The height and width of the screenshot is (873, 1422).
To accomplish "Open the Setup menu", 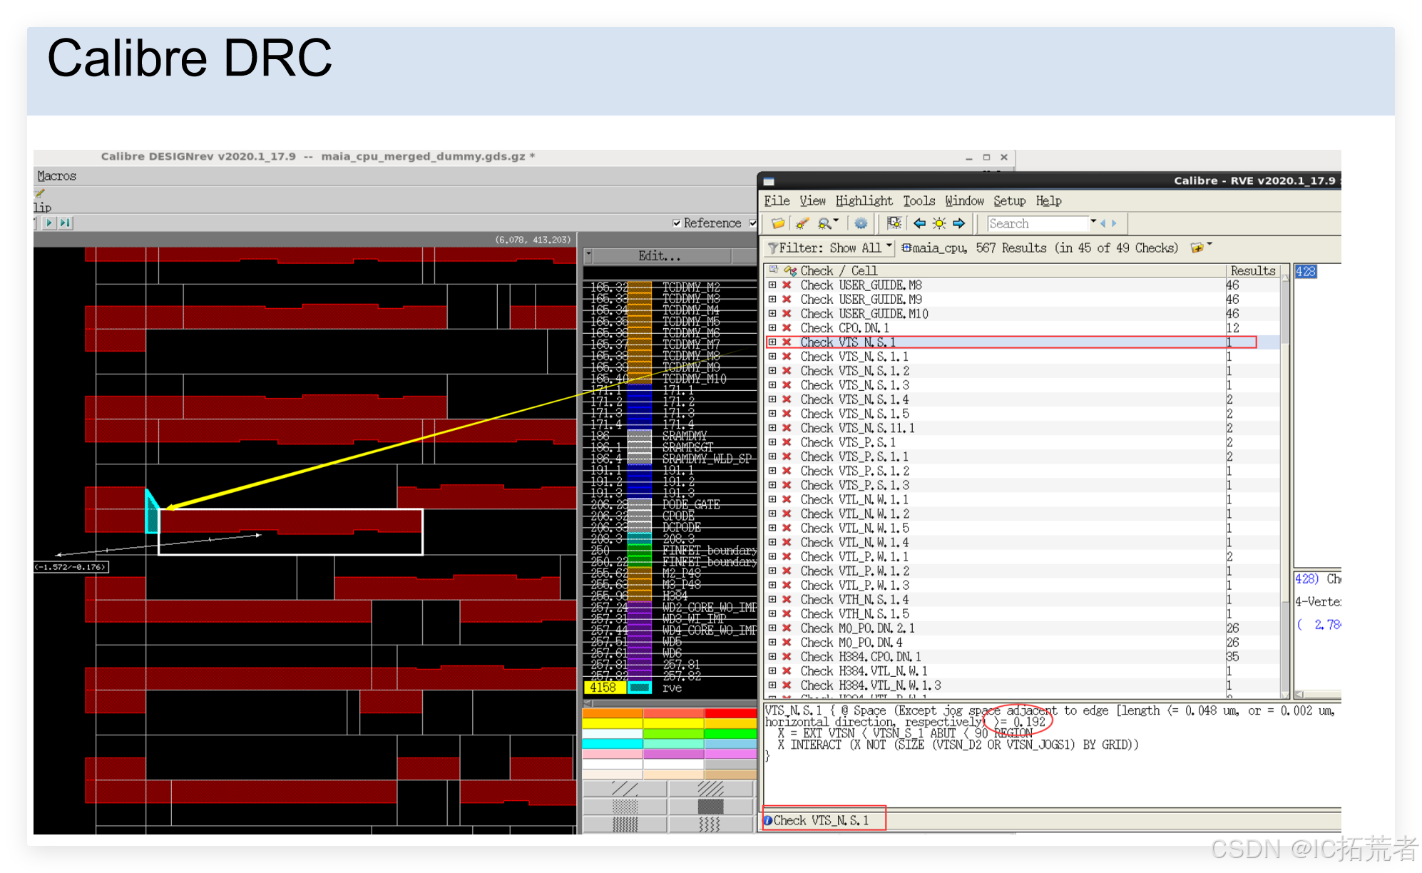I will coord(1009,201).
